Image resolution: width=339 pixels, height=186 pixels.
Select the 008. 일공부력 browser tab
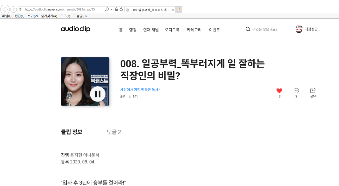pos(150,10)
